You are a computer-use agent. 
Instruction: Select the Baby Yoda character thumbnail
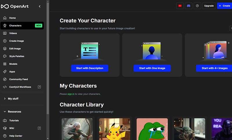pos(190,129)
